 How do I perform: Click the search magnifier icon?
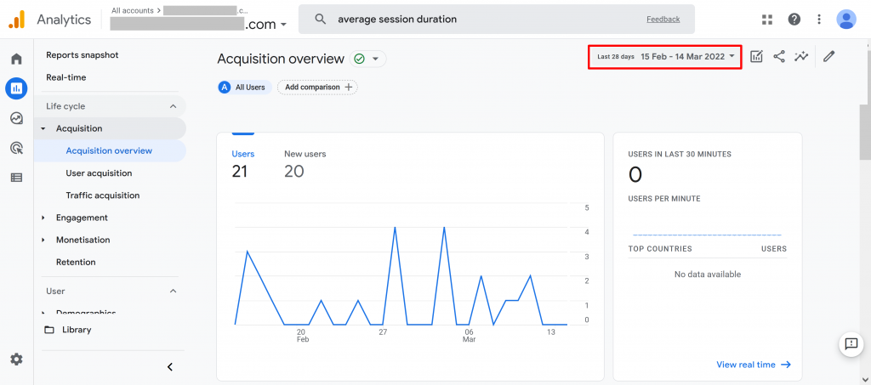tap(320, 20)
